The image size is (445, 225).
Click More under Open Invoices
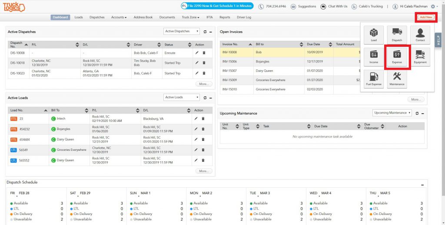[416, 100]
